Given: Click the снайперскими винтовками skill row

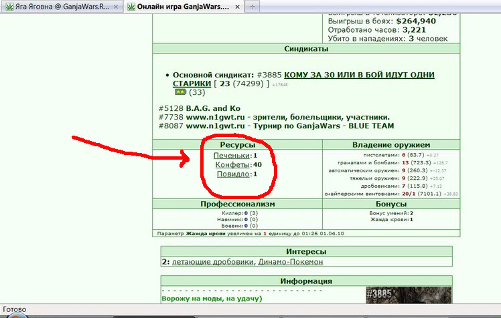Looking at the screenshot, I should click(x=391, y=194).
